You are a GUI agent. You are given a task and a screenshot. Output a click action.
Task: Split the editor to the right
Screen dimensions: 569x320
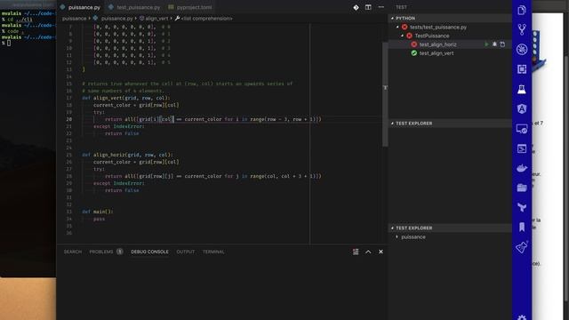368,7
